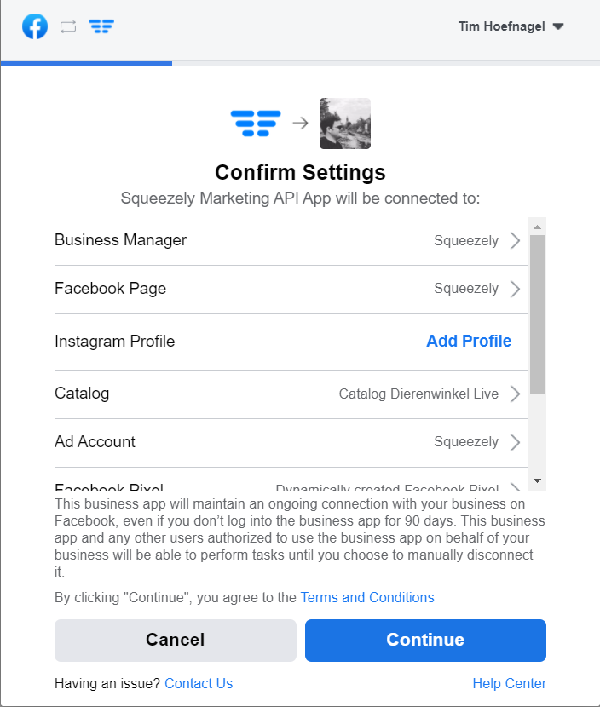The height and width of the screenshot is (707, 600).
Task: Expand the Ad Account chevron
Action: 515,442
